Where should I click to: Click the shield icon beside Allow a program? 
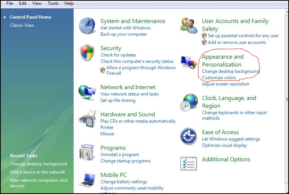103,70
